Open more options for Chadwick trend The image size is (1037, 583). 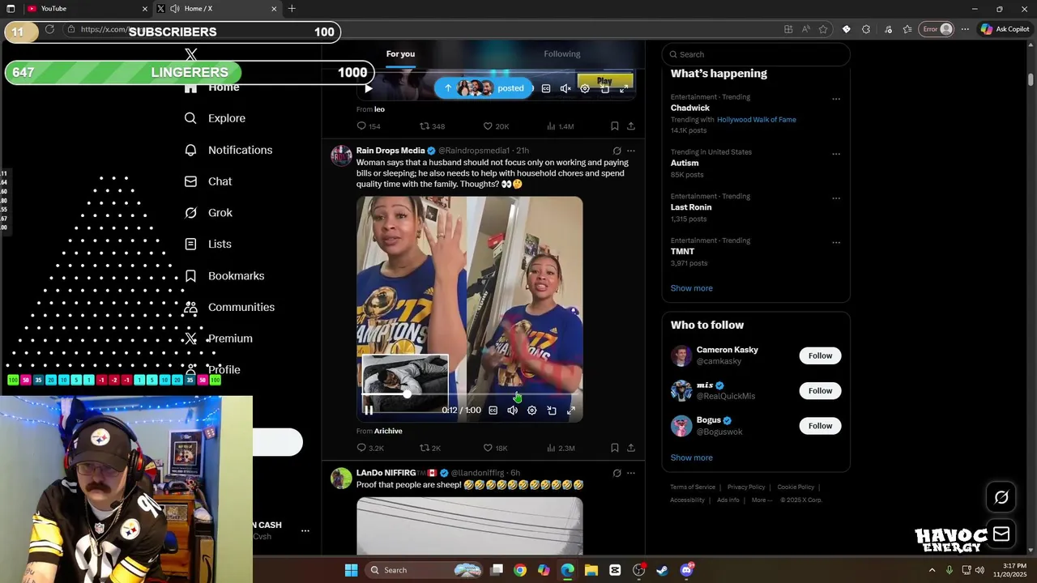[x=836, y=99]
